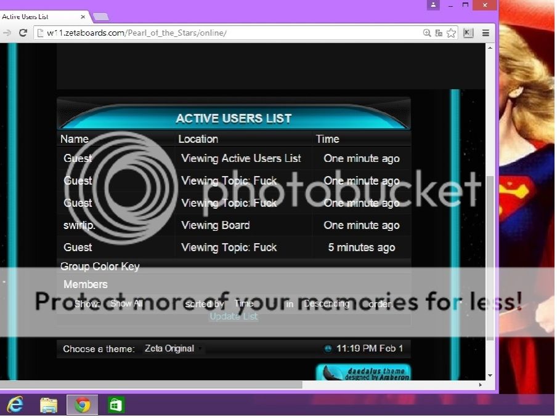
Task: Open the Zeta Original theme dropdown
Action: [171, 348]
